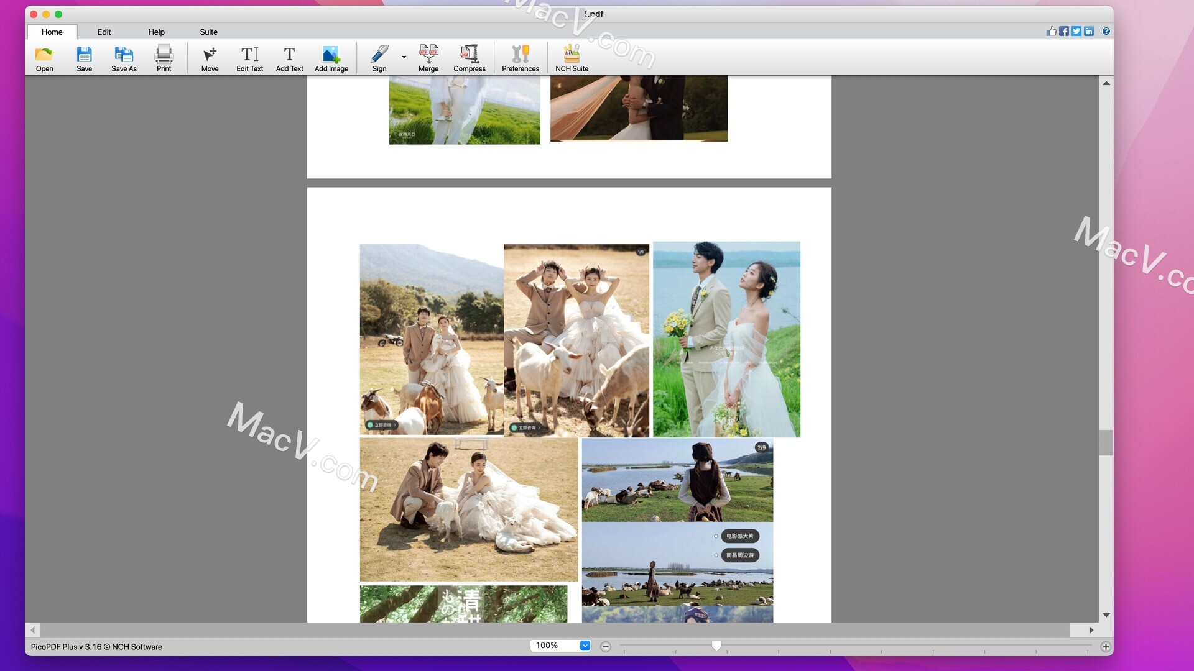The width and height of the screenshot is (1194, 671).
Task: Expand the Preferences options
Action: [x=520, y=57]
